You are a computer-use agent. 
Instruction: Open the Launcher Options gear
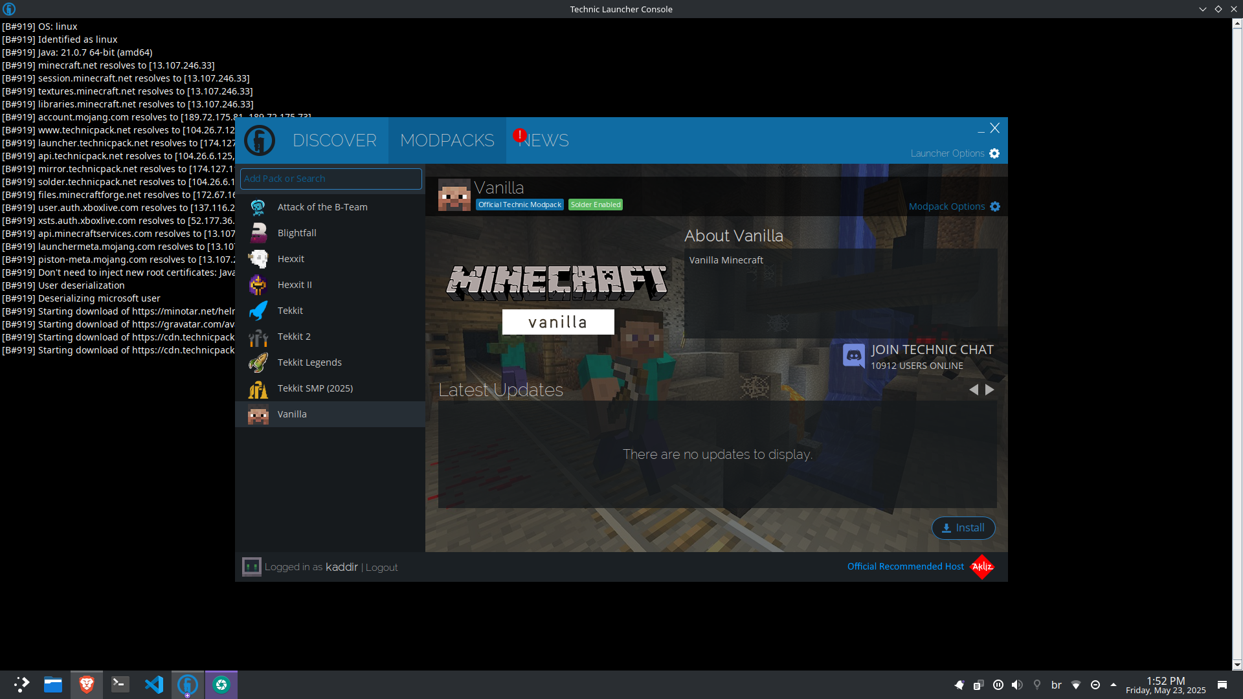click(x=994, y=153)
